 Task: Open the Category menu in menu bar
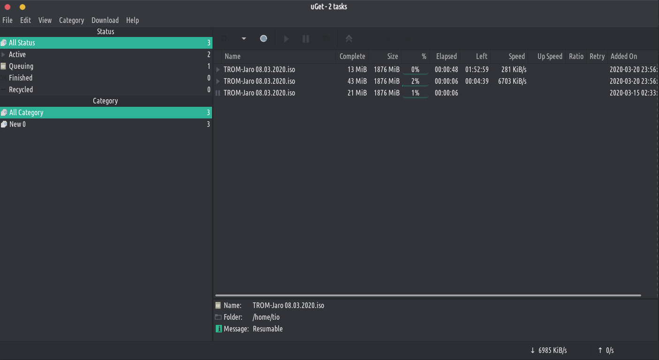click(x=71, y=20)
